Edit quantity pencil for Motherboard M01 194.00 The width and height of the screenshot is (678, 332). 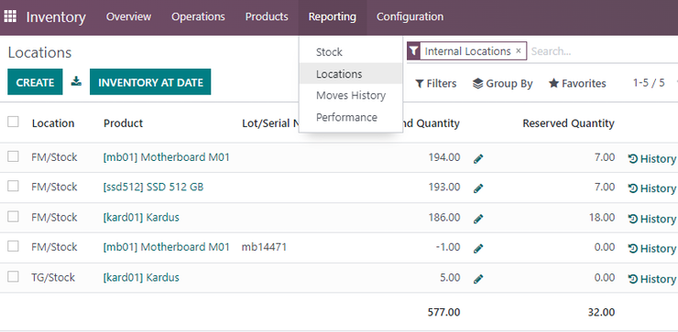[477, 158]
